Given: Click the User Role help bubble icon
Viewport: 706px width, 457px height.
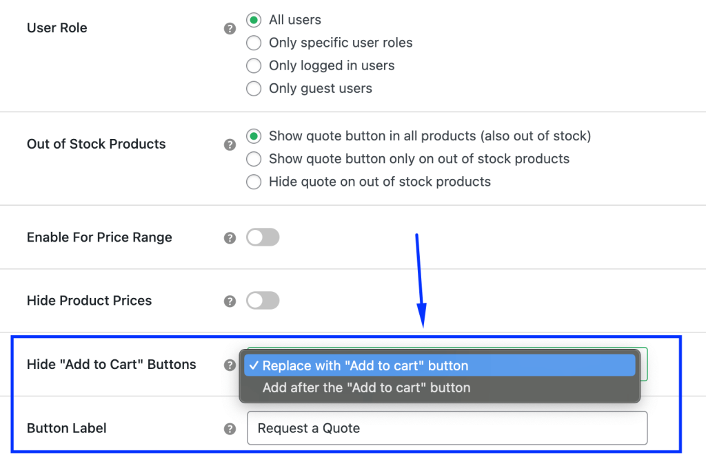Looking at the screenshot, I should (x=230, y=29).
